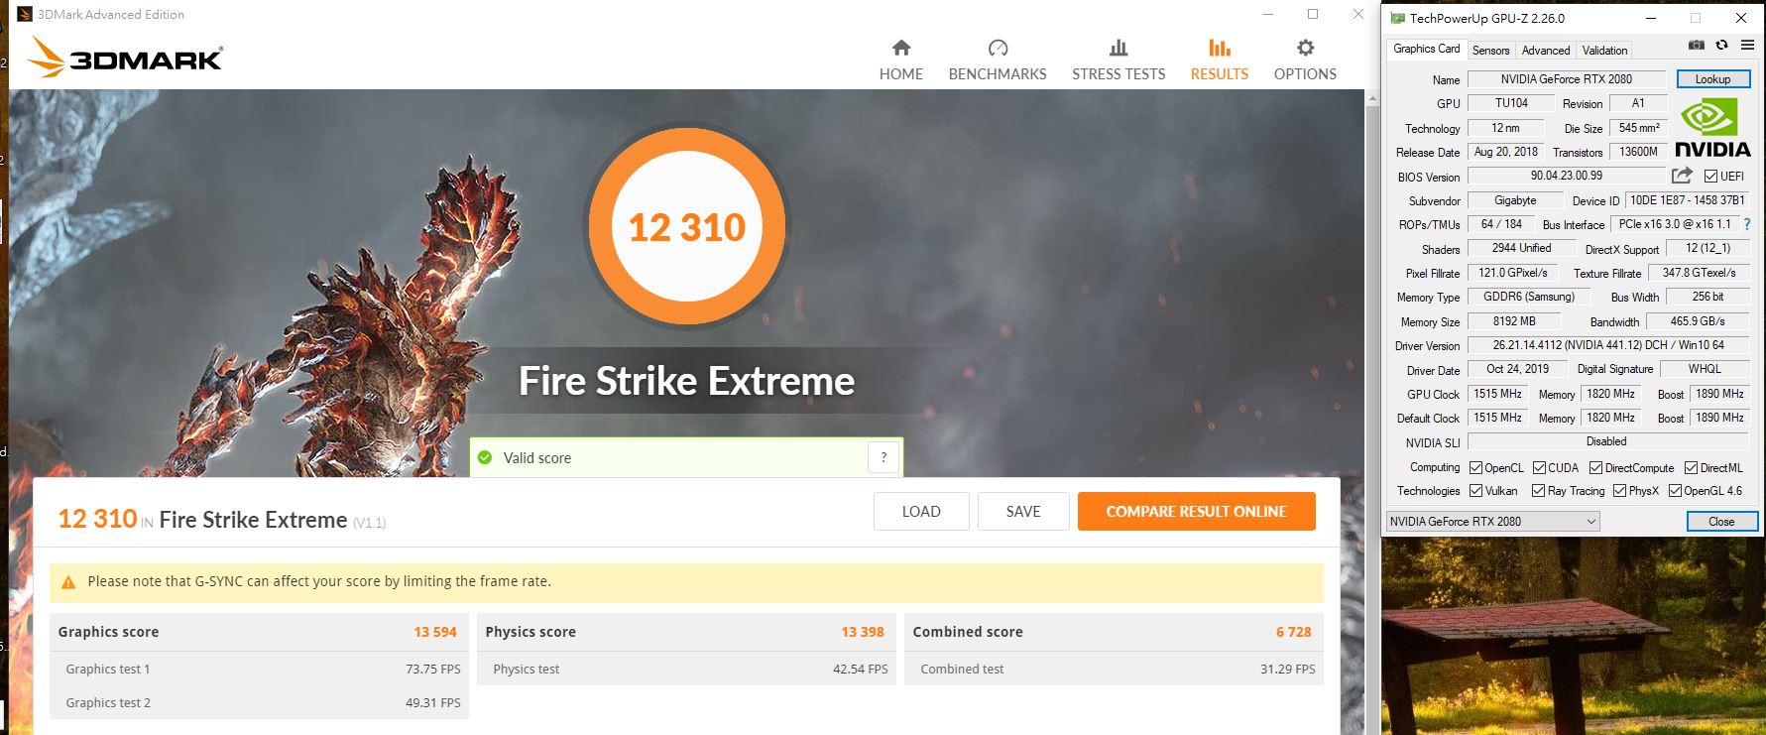Switch to the Advanced tab
1766x735 pixels.
1545,50
